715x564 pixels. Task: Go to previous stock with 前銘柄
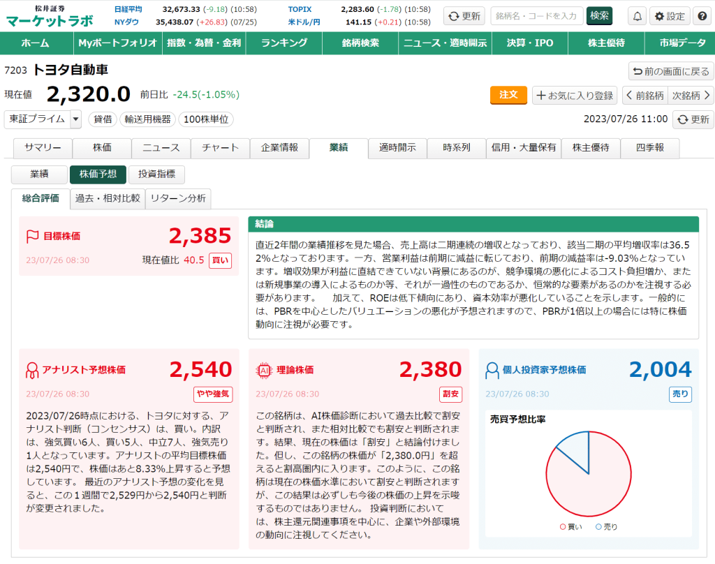644,96
